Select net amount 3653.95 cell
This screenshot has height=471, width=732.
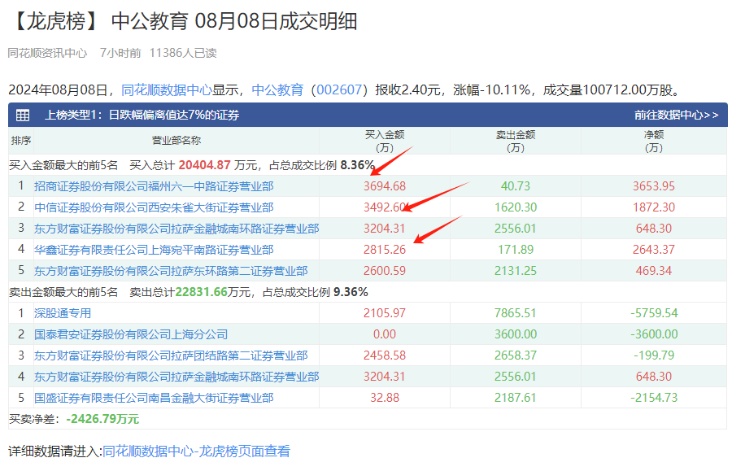click(654, 186)
